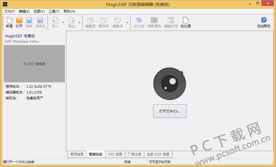Click the 就绪 status bar entry

click(127, 162)
